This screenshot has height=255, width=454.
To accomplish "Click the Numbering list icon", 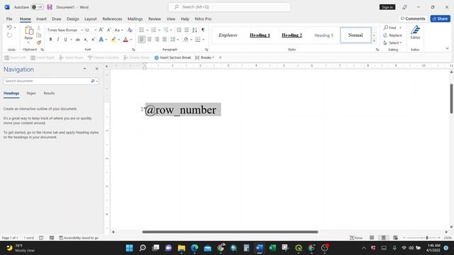I will pyautogui.click(x=154, y=30).
